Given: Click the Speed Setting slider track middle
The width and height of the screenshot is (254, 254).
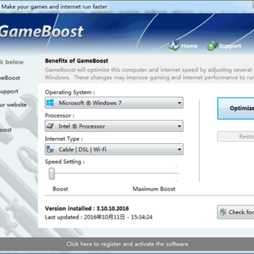Looking at the screenshot, I should 114,174.
